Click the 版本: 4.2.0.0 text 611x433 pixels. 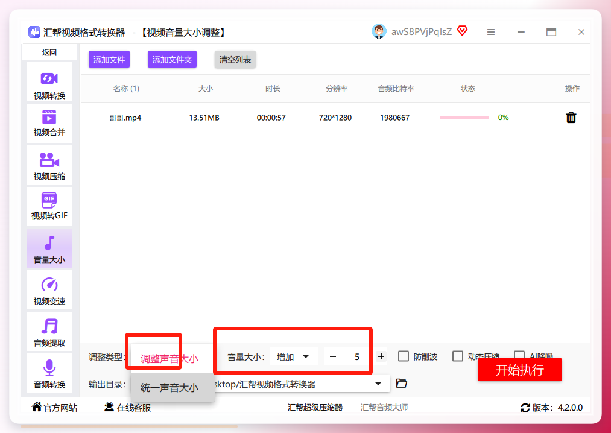[557, 408]
